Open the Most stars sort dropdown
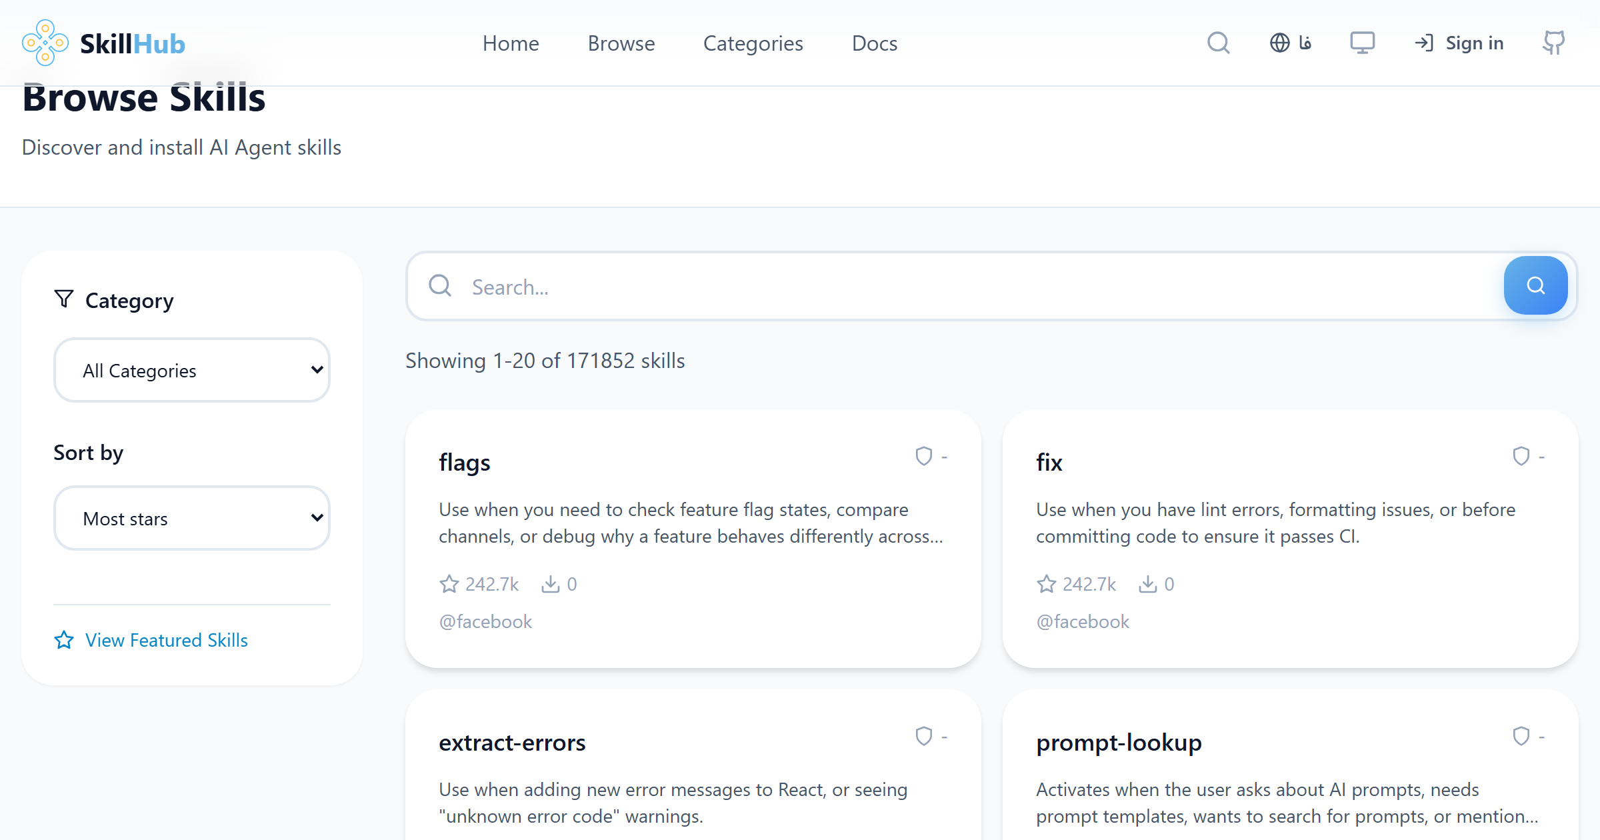The width and height of the screenshot is (1600, 840). pos(191,518)
